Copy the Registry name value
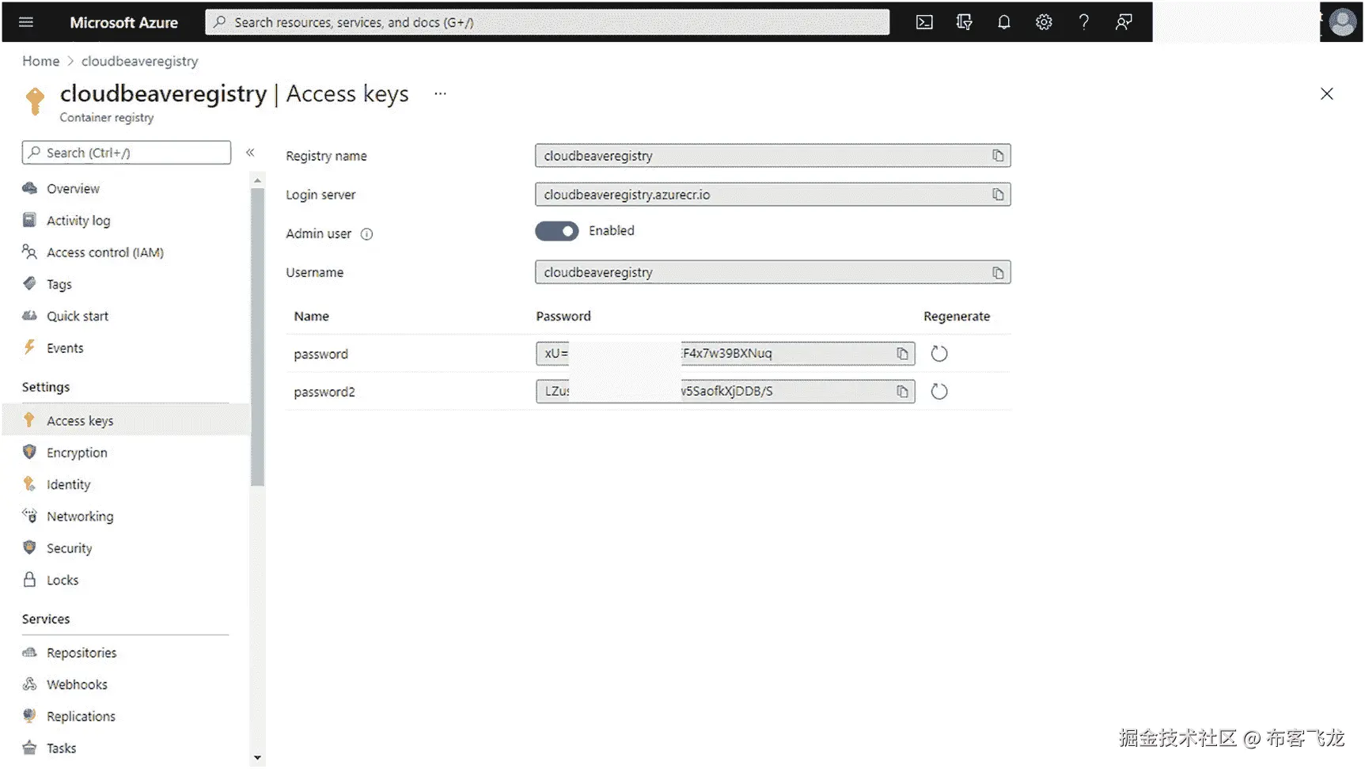This screenshot has height=769, width=1365. coord(998,156)
